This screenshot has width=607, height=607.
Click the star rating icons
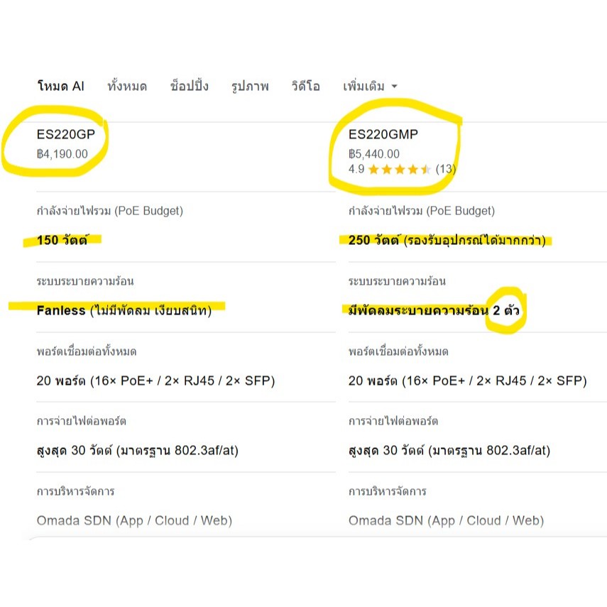(x=400, y=169)
